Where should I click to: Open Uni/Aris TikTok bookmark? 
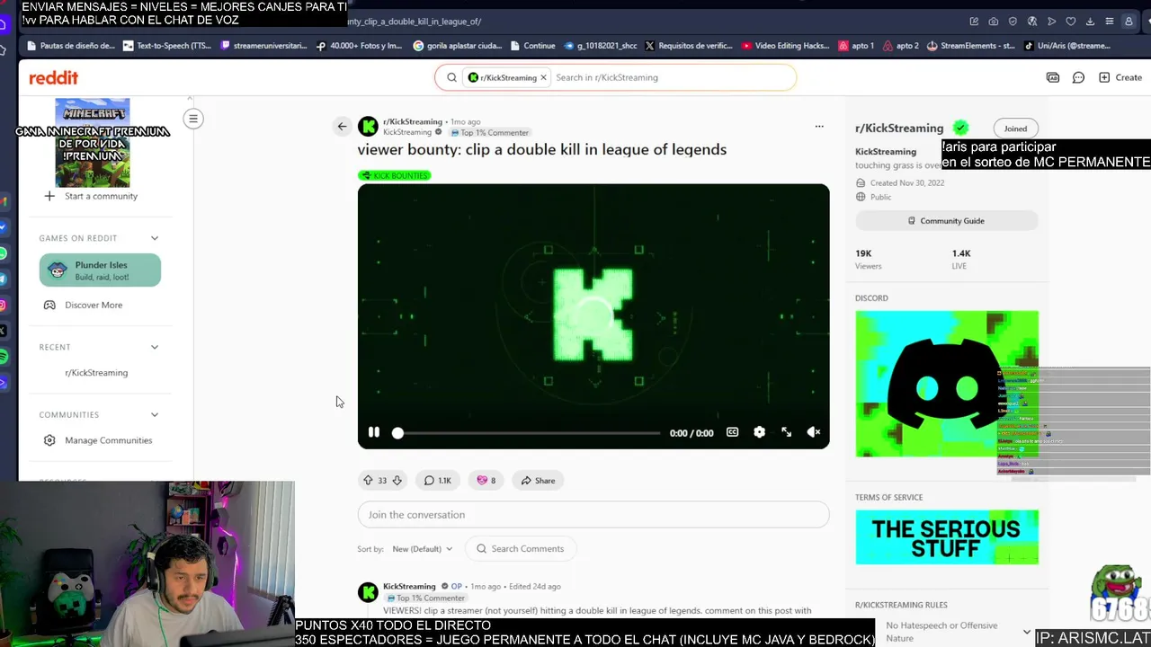coord(1067,46)
